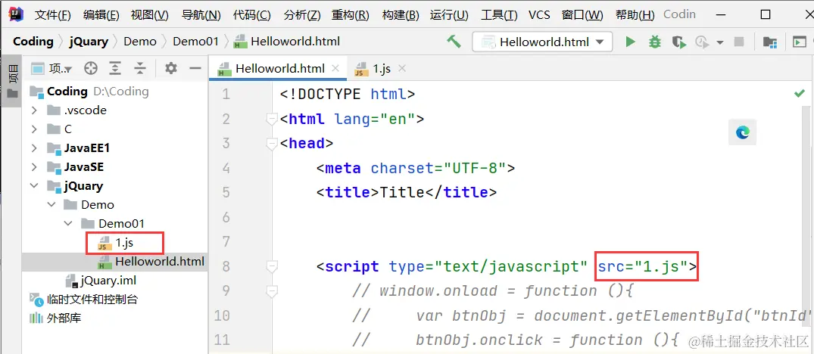Open the 代码(C) menu
This screenshot has height=354, width=814.
point(252,15)
